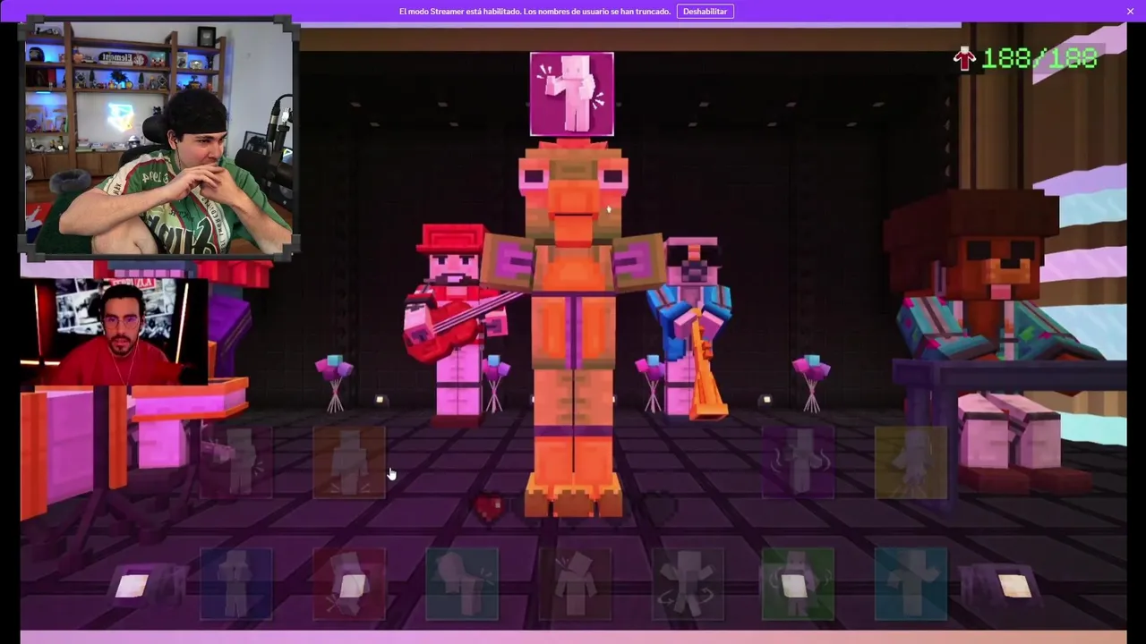Select the teal emote slot in bottom row

pos(462,584)
